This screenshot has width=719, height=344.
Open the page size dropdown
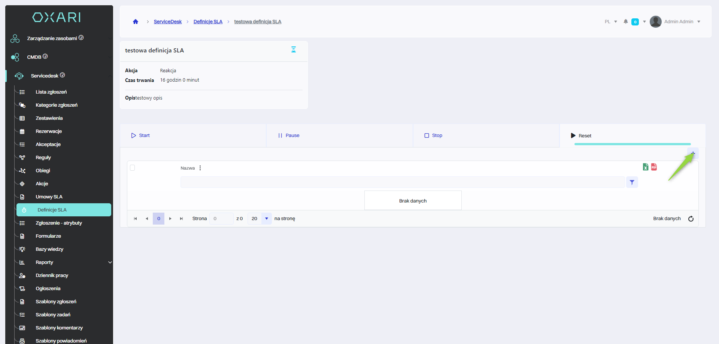[x=267, y=219]
